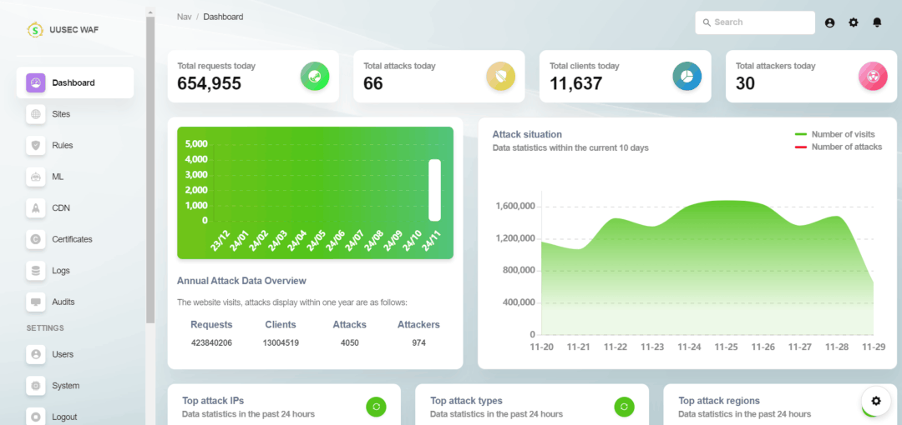Open the floating gear configurator button
This screenshot has height=425, width=902.
876,401
